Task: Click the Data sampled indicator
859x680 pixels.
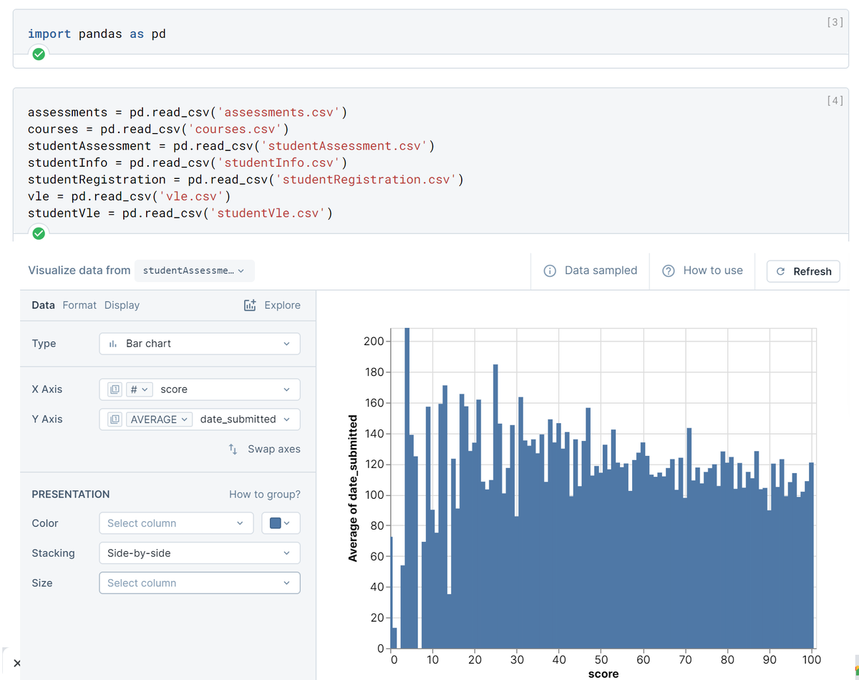Action: point(591,271)
